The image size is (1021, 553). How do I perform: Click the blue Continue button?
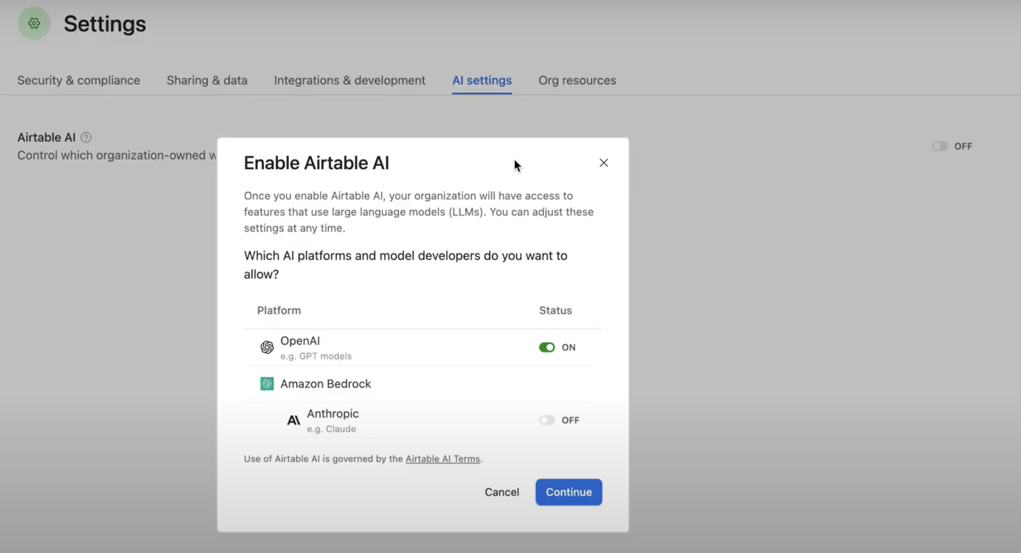(x=569, y=492)
